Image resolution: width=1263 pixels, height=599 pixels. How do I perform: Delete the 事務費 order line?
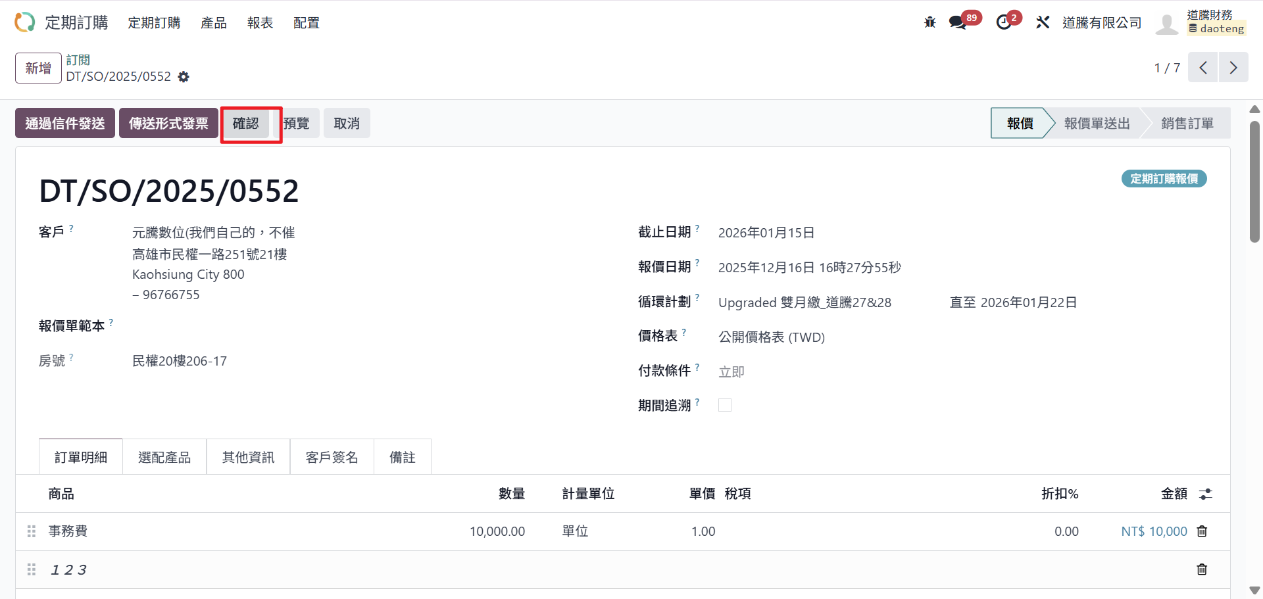coord(1202,531)
